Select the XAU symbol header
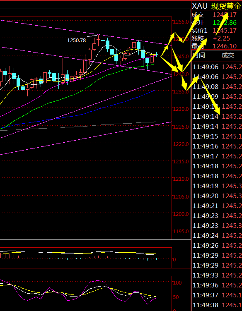 coord(199,6)
